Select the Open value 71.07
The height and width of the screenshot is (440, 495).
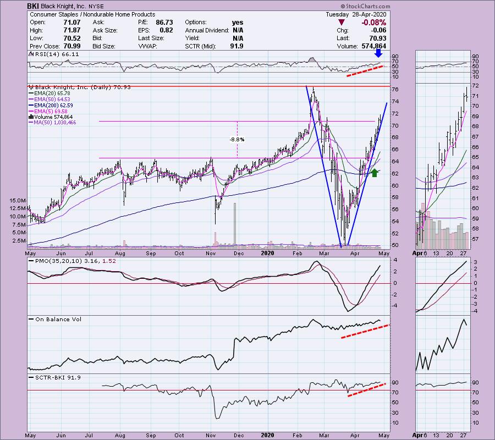pyautogui.click(x=72, y=23)
